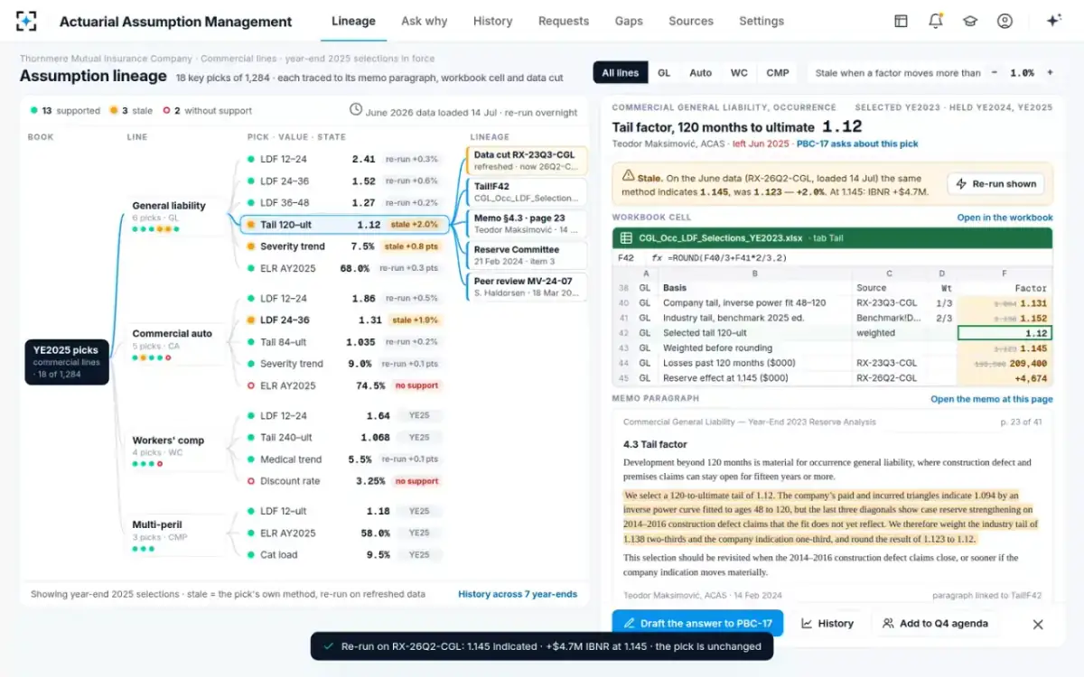Select the Auto line filter

701,73
